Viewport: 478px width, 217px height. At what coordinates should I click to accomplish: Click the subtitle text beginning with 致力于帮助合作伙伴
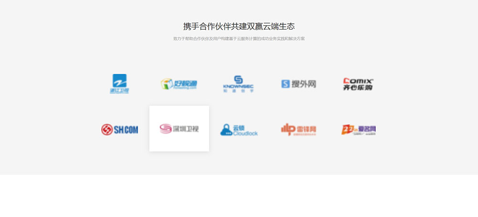click(x=239, y=39)
